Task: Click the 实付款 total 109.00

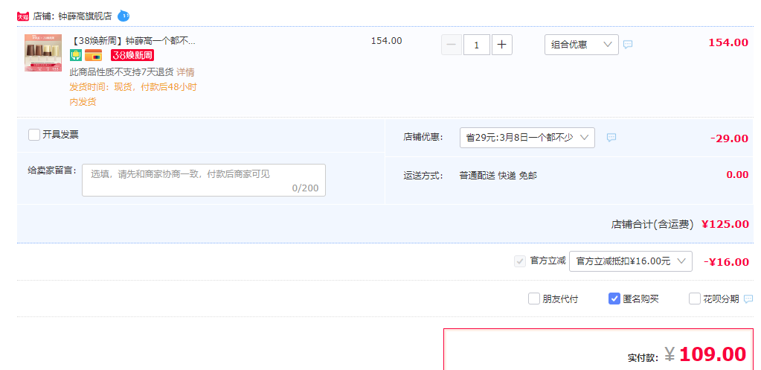Action: (713, 354)
